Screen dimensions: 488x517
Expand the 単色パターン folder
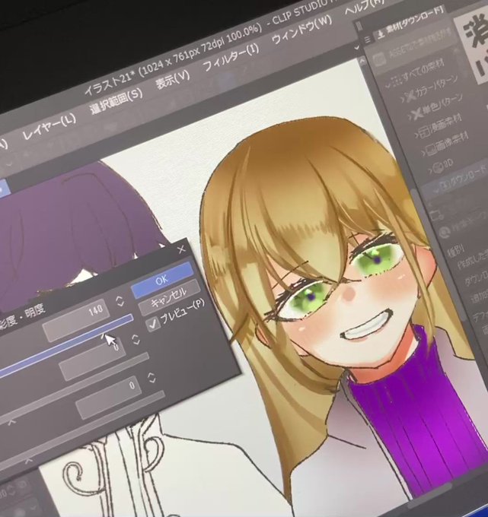click(x=410, y=116)
